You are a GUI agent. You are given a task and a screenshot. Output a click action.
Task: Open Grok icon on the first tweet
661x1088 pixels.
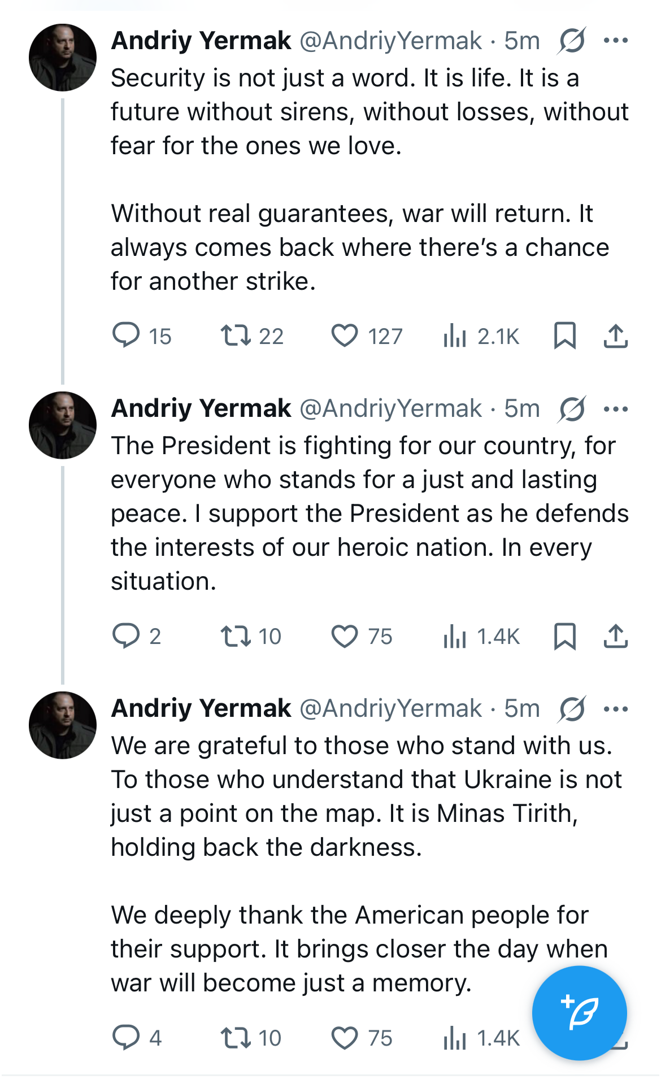572,41
